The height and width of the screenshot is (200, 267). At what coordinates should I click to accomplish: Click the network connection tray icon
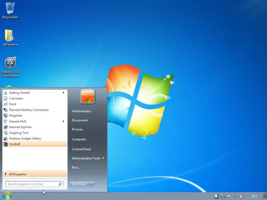click(x=235, y=196)
